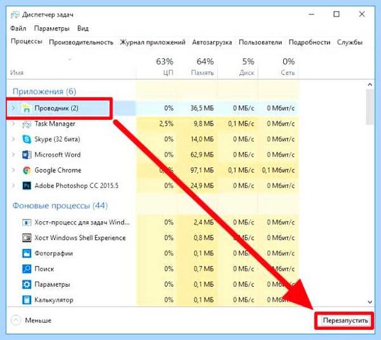Click the Adobe Photoshop icon
The image size is (381, 340).
27,186
